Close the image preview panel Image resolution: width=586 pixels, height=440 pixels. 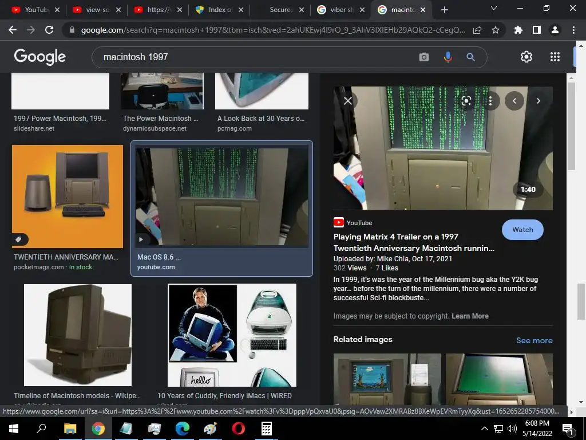[348, 101]
